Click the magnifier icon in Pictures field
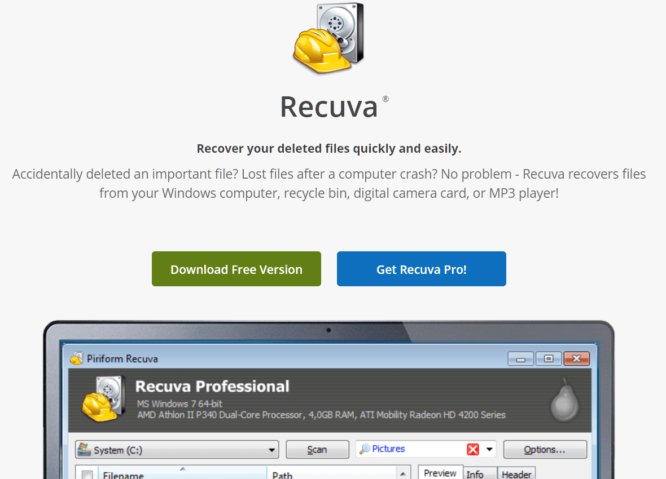Viewport: 666px width, 479px height. 365,449
